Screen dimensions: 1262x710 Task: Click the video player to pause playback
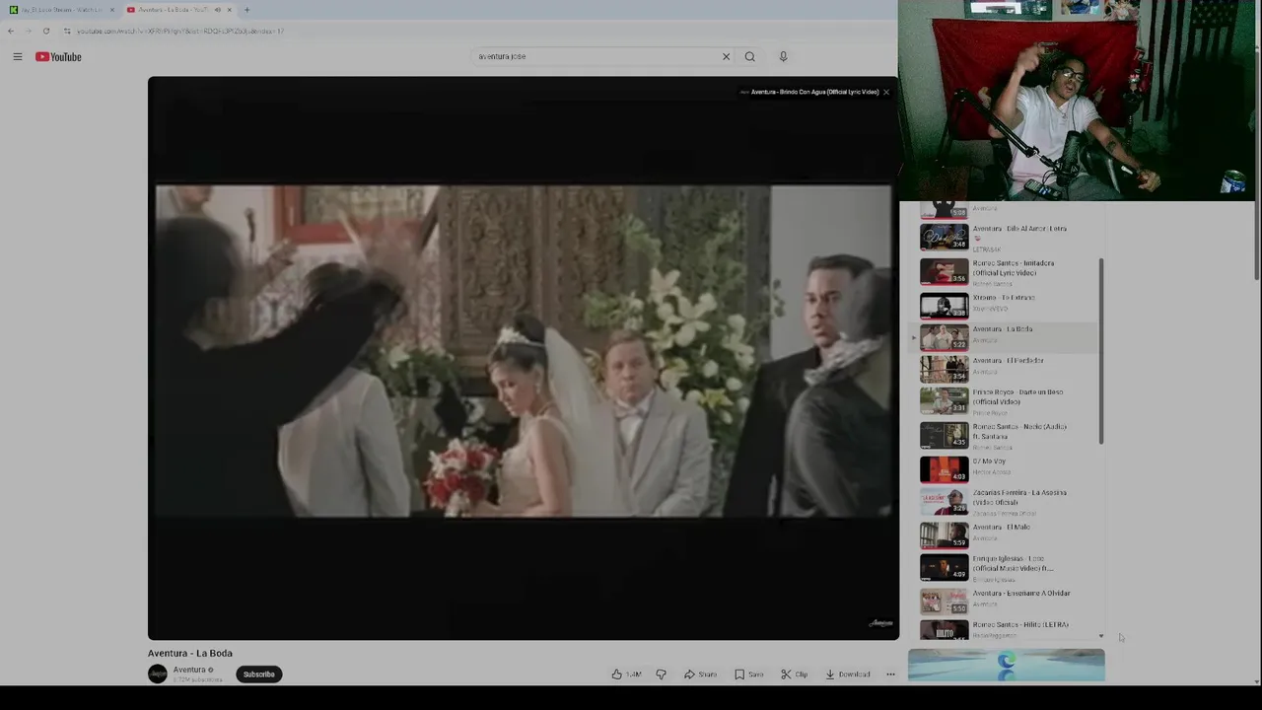click(x=524, y=358)
